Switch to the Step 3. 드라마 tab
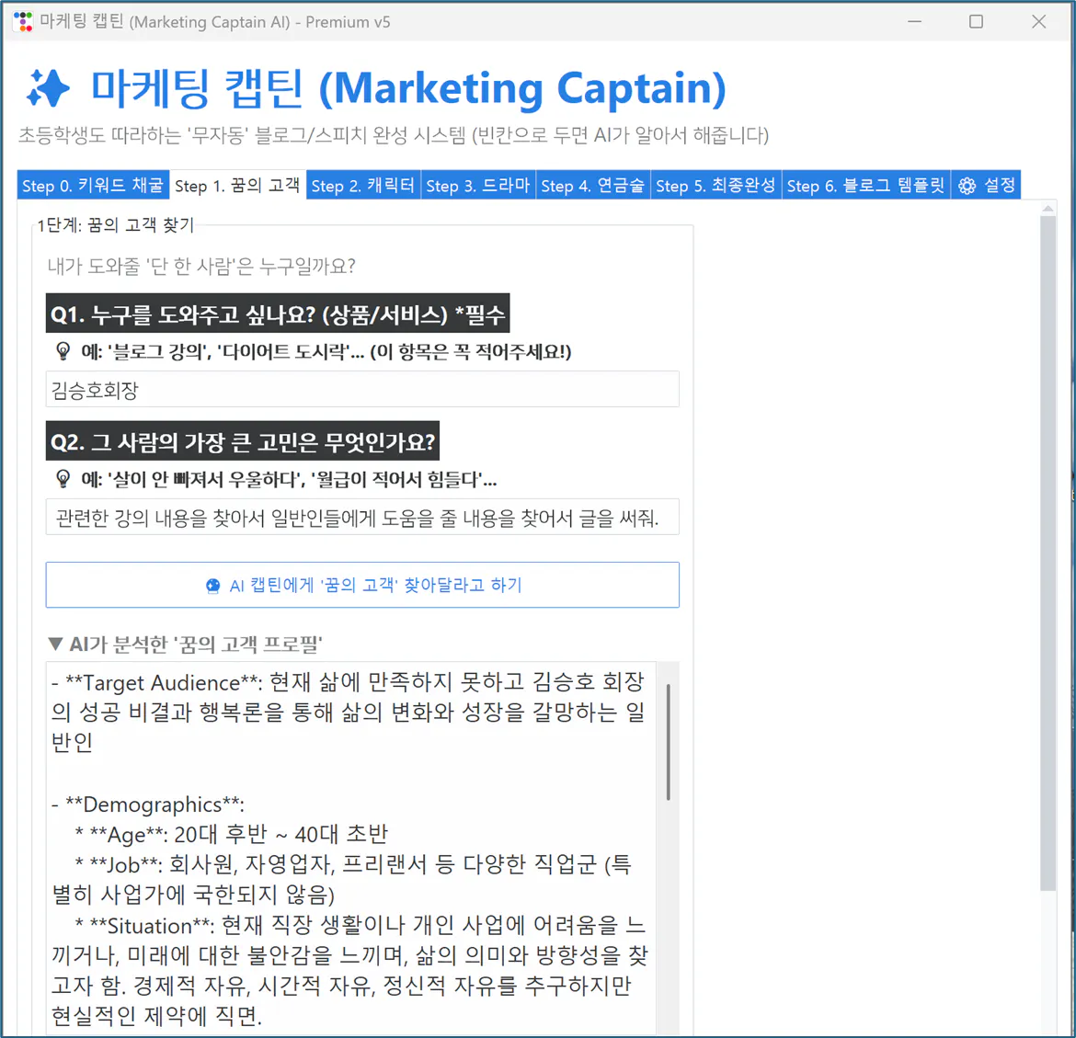Image resolution: width=1076 pixels, height=1038 pixels. tap(478, 185)
